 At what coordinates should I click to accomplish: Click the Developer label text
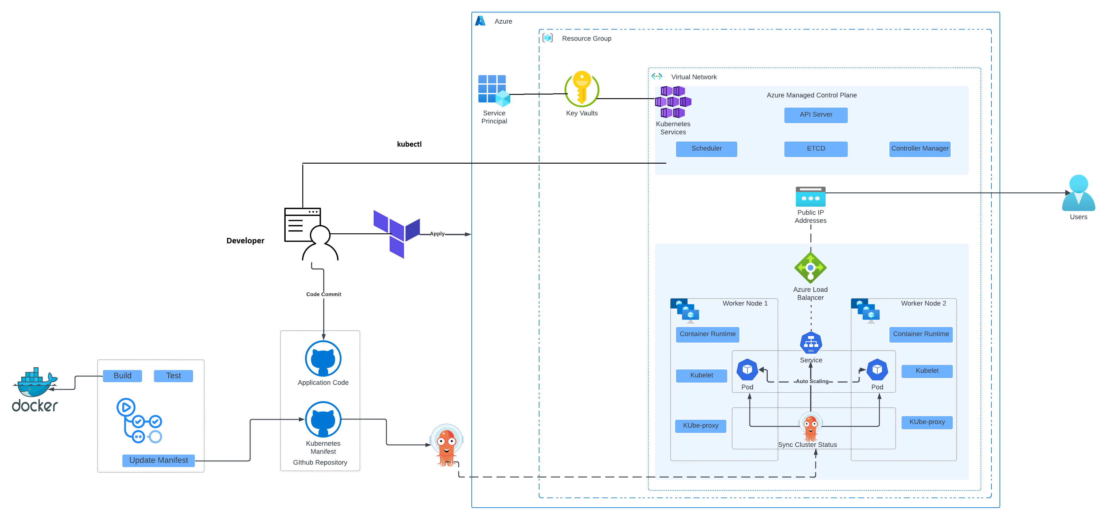pyautogui.click(x=245, y=241)
